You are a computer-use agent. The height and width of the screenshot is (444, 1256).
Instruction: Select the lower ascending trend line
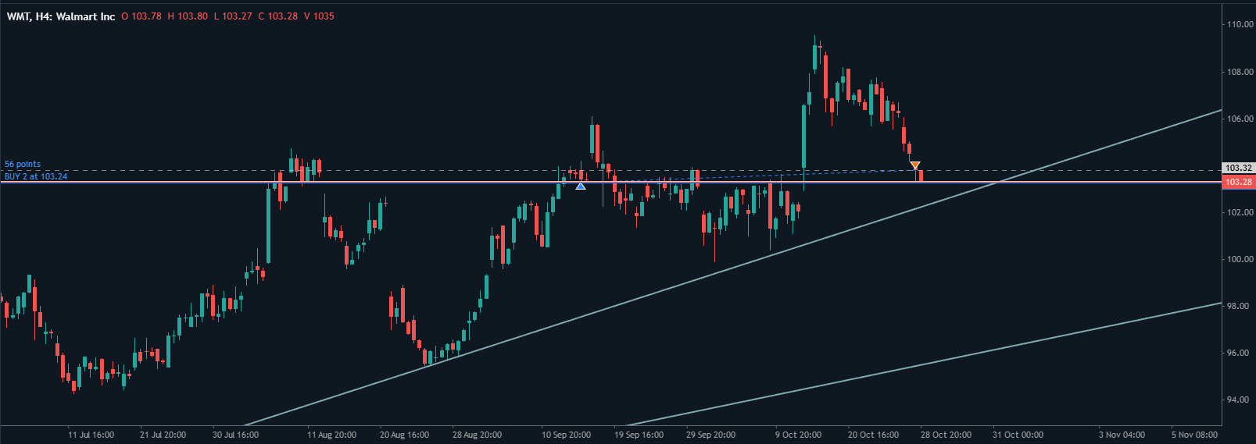924,364
